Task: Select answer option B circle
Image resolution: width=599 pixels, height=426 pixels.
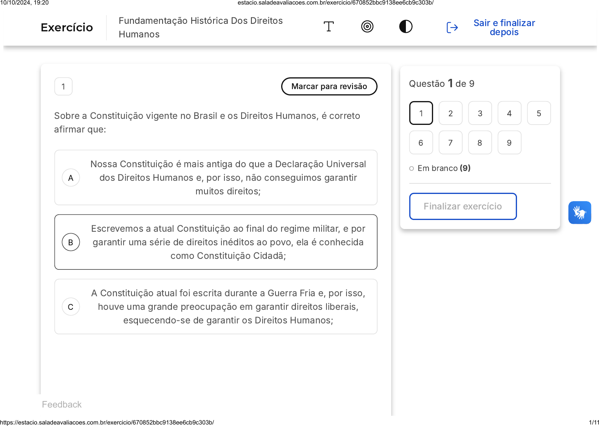Action: (71, 242)
